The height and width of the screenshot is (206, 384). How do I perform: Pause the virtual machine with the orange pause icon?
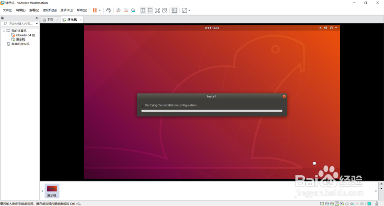tap(95, 10)
